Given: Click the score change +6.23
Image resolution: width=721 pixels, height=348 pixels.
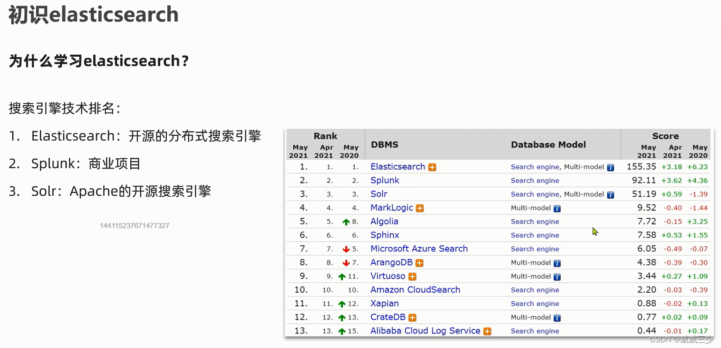Looking at the screenshot, I should coord(697,167).
